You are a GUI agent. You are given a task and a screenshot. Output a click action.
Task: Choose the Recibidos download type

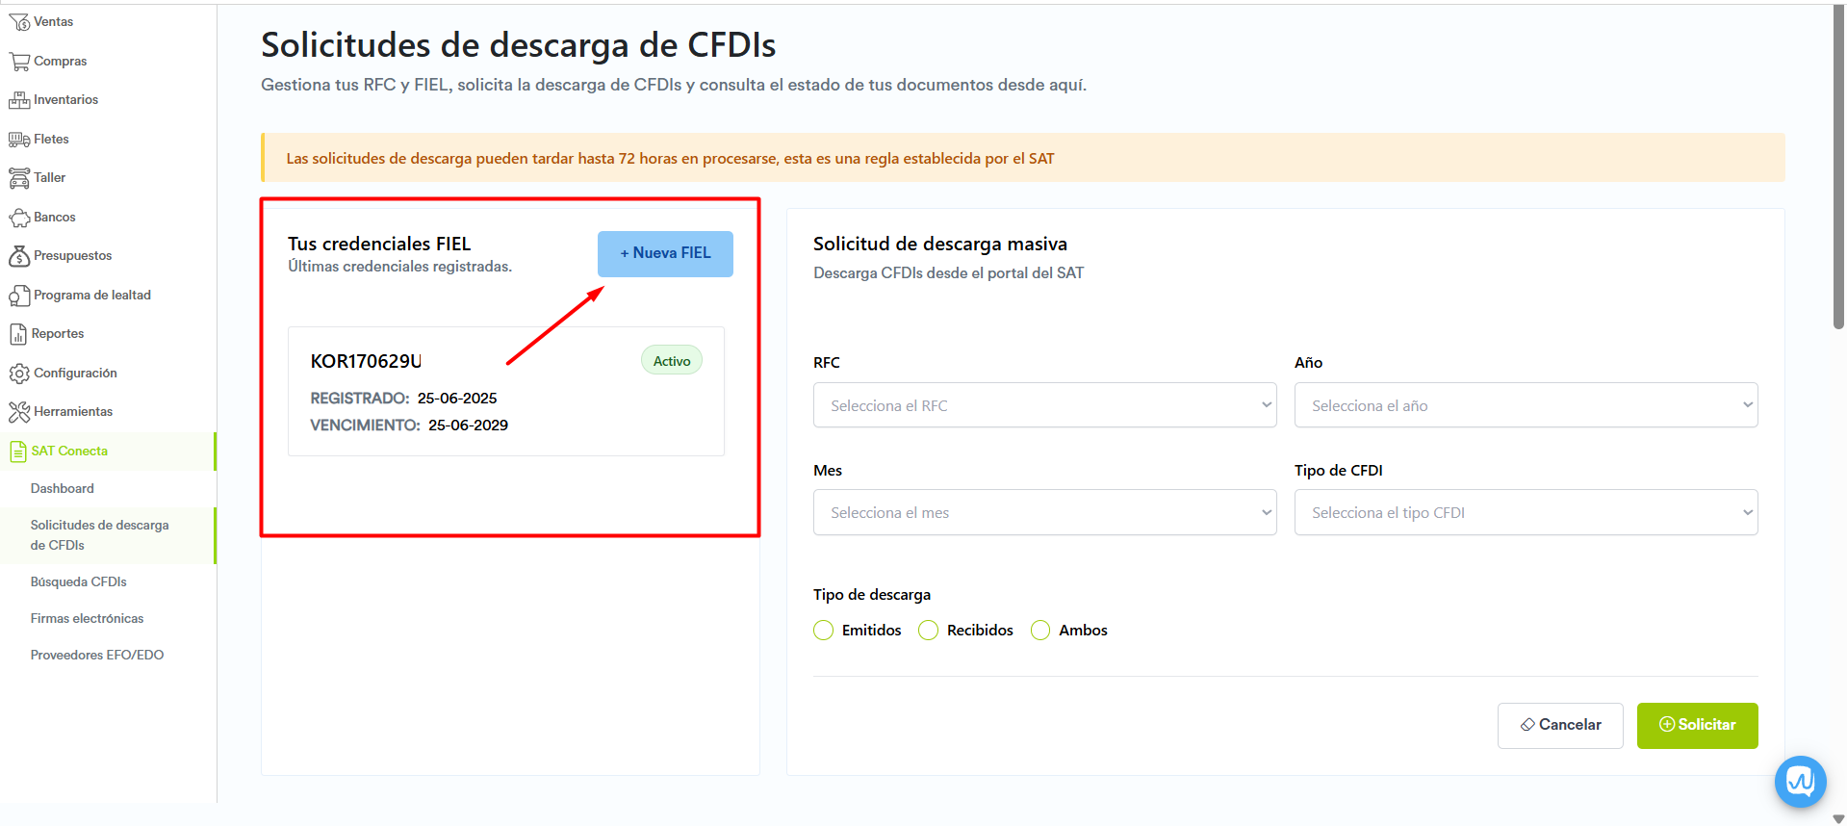coord(928,631)
